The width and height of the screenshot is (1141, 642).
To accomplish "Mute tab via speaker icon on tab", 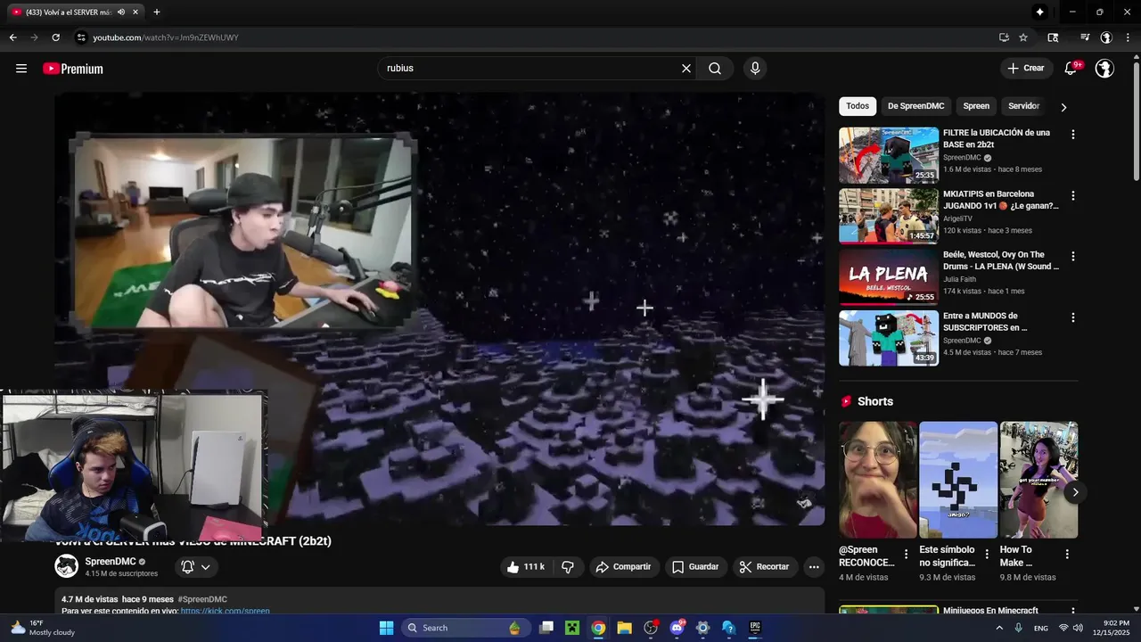I will pyautogui.click(x=121, y=12).
